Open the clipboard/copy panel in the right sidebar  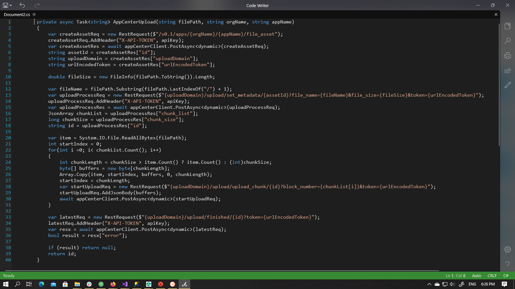pyautogui.click(x=508, y=26)
